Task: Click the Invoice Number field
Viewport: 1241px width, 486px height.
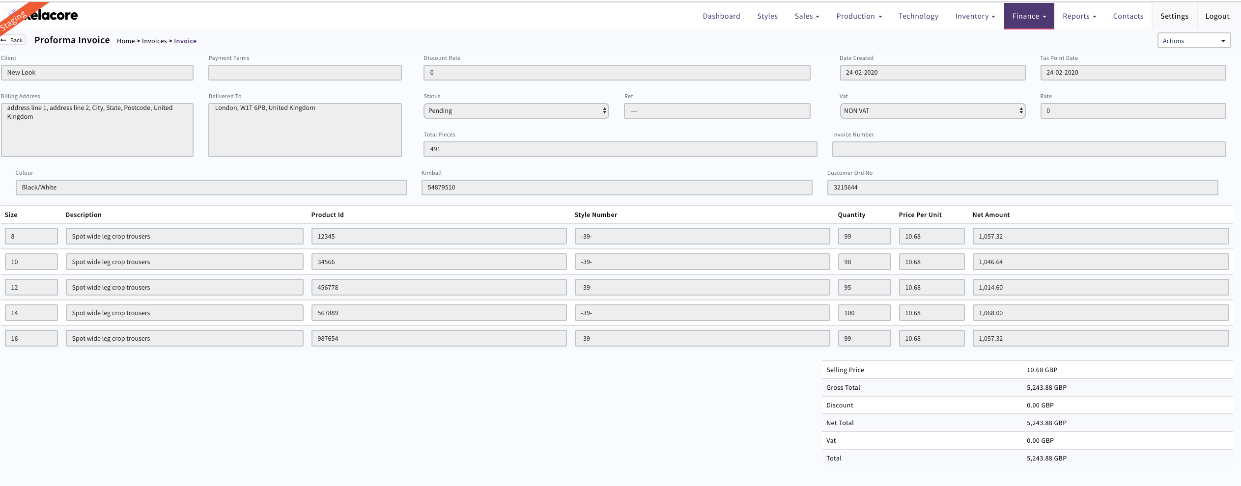Action: tap(1029, 149)
